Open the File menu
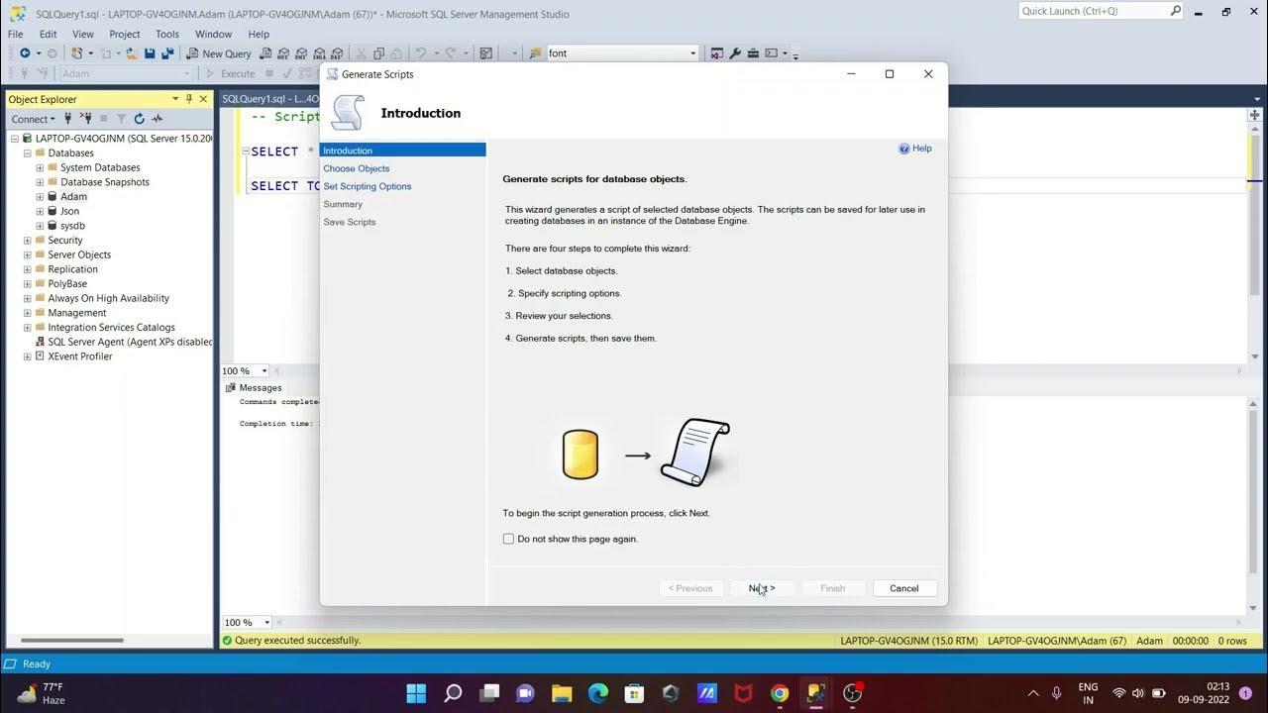1268x713 pixels. (x=16, y=34)
